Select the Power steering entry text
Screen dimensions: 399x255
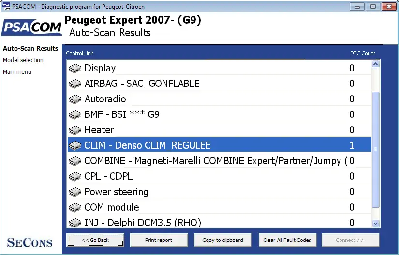coord(116,192)
